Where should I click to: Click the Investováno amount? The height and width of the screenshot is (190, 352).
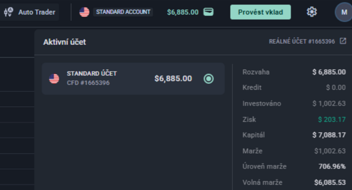pyautogui.click(x=329, y=104)
